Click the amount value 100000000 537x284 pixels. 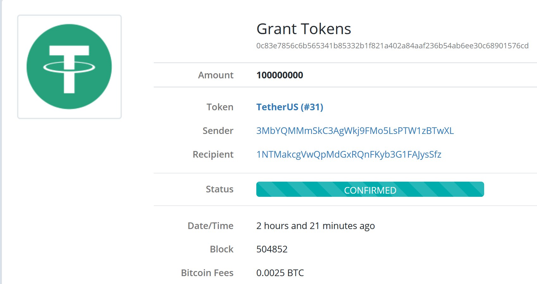coord(279,75)
